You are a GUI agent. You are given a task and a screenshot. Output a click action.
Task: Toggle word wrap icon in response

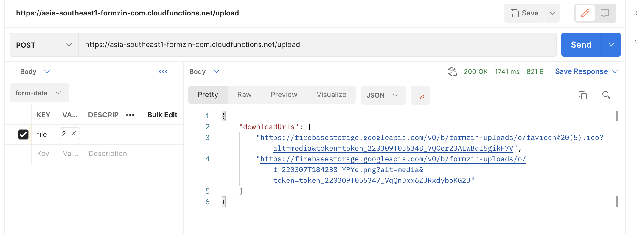(420, 95)
